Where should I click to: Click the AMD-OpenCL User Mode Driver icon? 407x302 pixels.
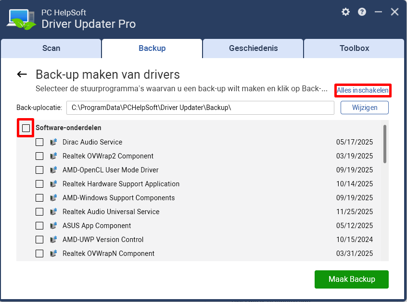tap(53, 170)
